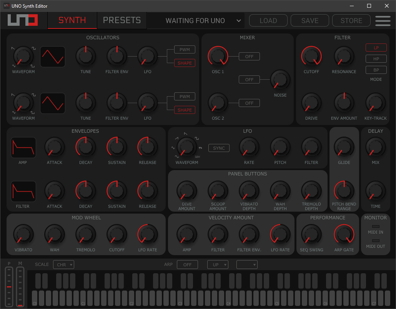Enable LFO SYNC
Screen dimensions: 396x309
point(219,148)
